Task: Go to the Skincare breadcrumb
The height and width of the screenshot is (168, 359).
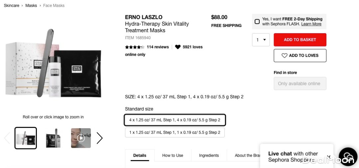Action: [x=12, y=6]
